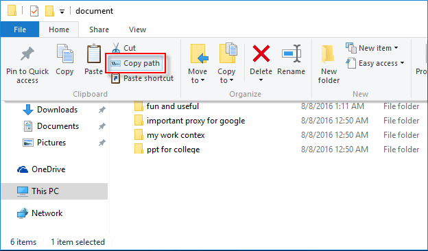Click folder icon of 'fun and useful'
The width and height of the screenshot is (428, 251).
(x=139, y=106)
